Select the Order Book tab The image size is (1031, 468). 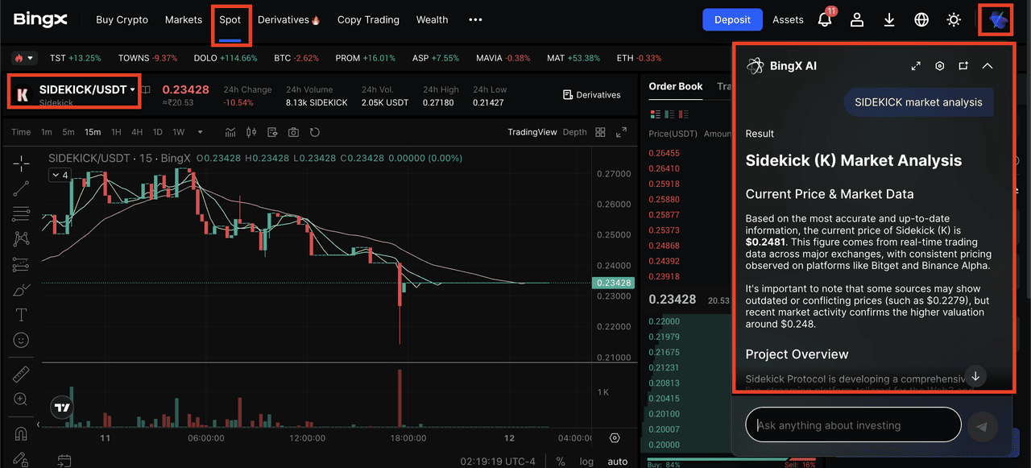[x=676, y=86]
